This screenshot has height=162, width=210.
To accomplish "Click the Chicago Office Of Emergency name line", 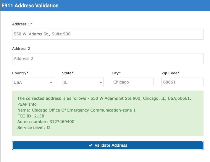I will pos(76,110).
